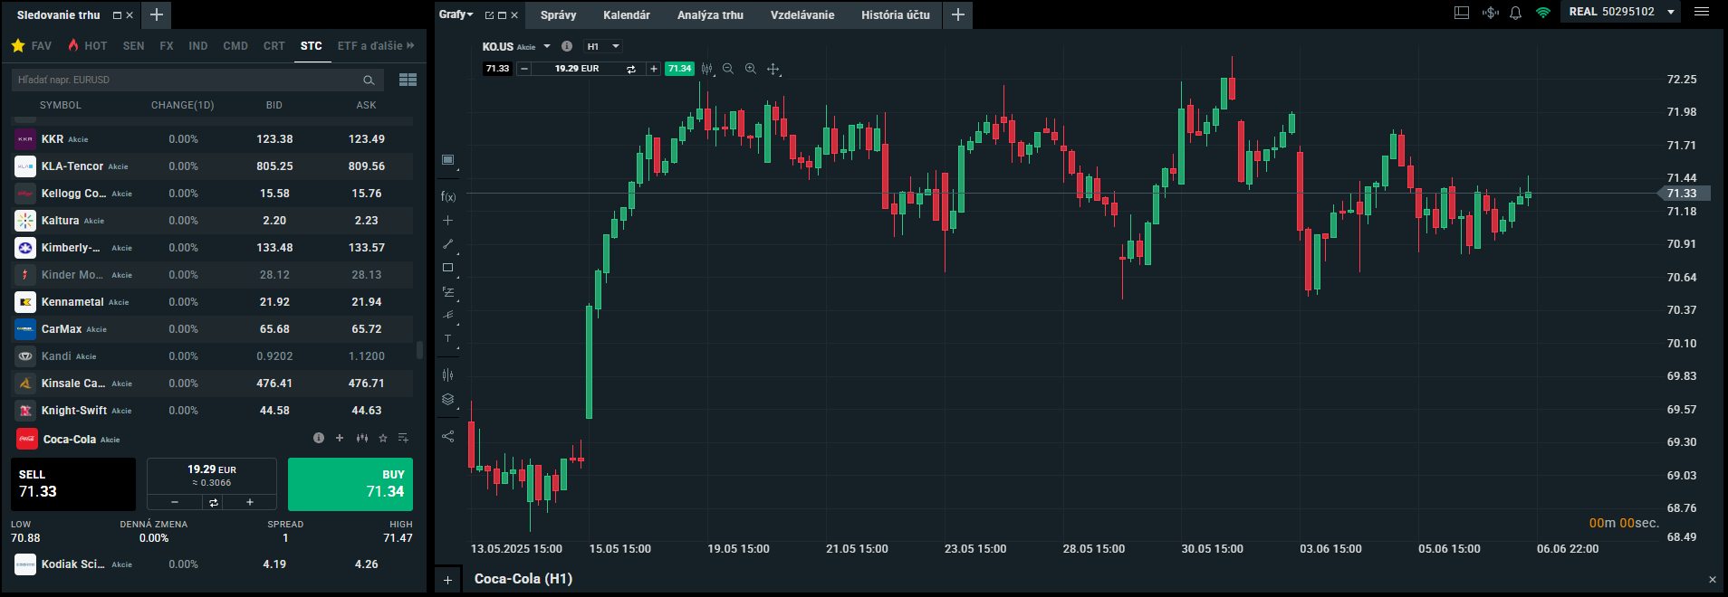Click the market watch vertical scrollbar
This screenshot has width=1728, height=597.
coord(419,350)
